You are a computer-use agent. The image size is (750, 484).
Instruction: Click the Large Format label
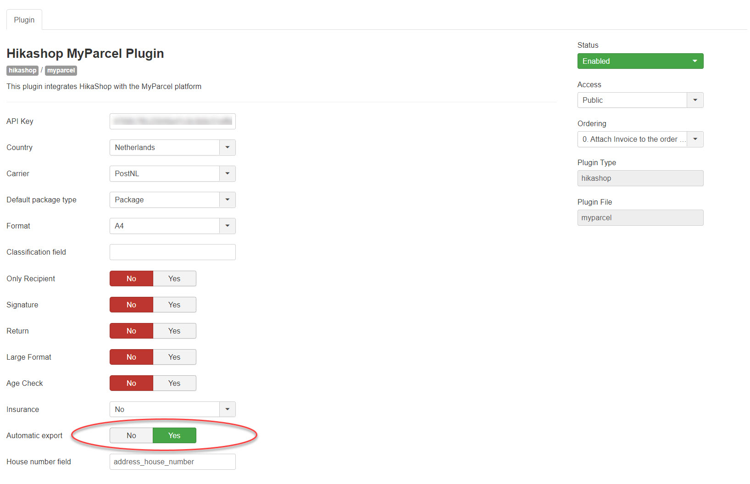point(29,357)
